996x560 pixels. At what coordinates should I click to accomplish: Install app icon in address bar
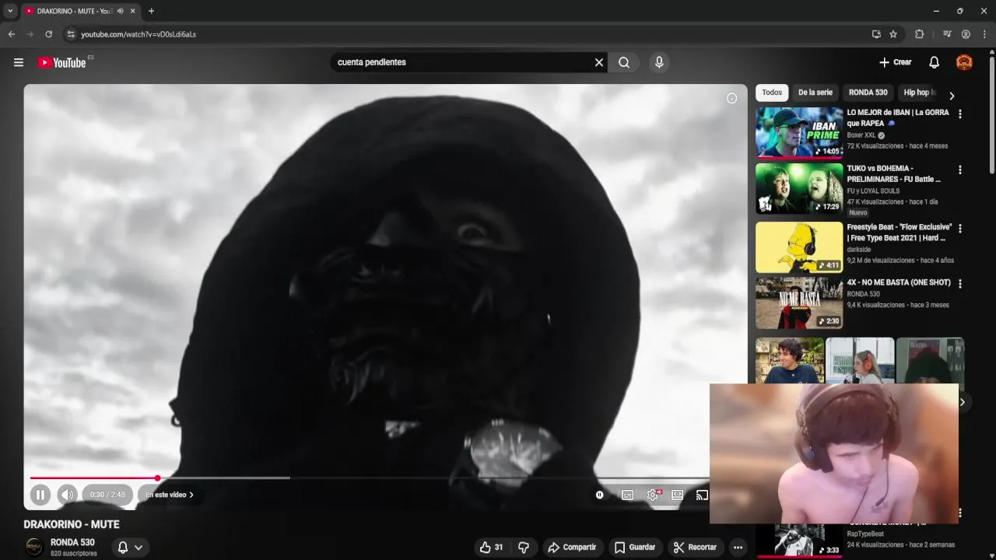pyautogui.click(x=876, y=34)
